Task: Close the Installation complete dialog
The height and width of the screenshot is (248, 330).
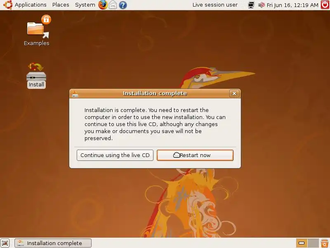Action: pos(234,93)
